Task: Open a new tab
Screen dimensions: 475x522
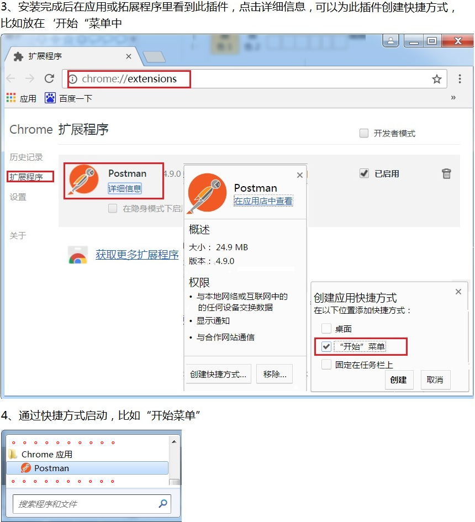Action: pyautogui.click(x=154, y=57)
